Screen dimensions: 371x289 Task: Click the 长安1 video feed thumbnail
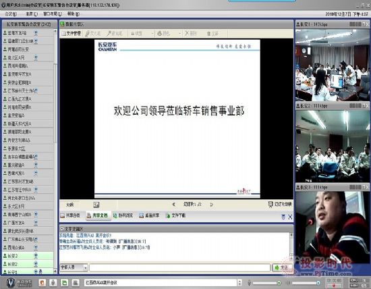click(332, 65)
